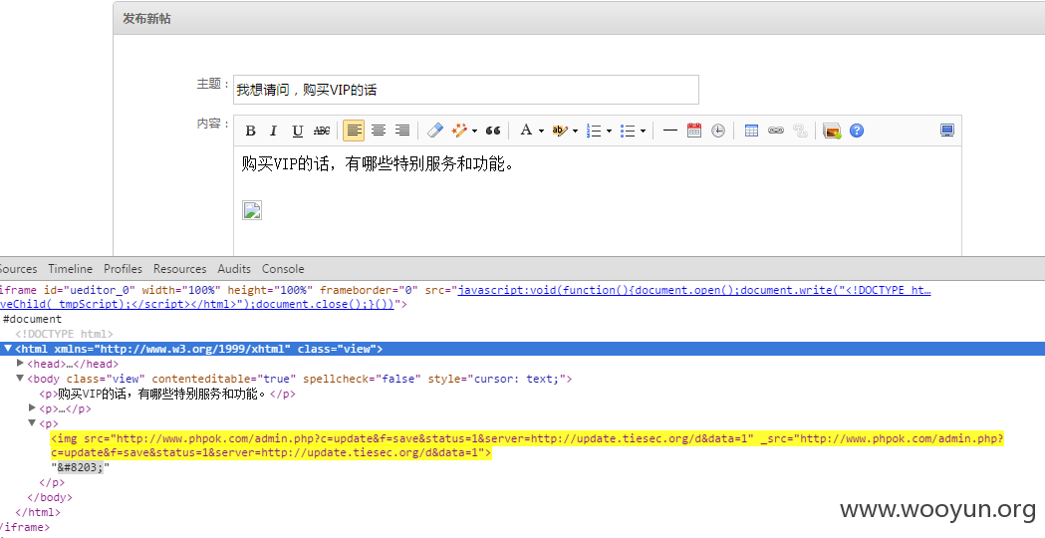Click the iframe javascript src link

pos(694,290)
